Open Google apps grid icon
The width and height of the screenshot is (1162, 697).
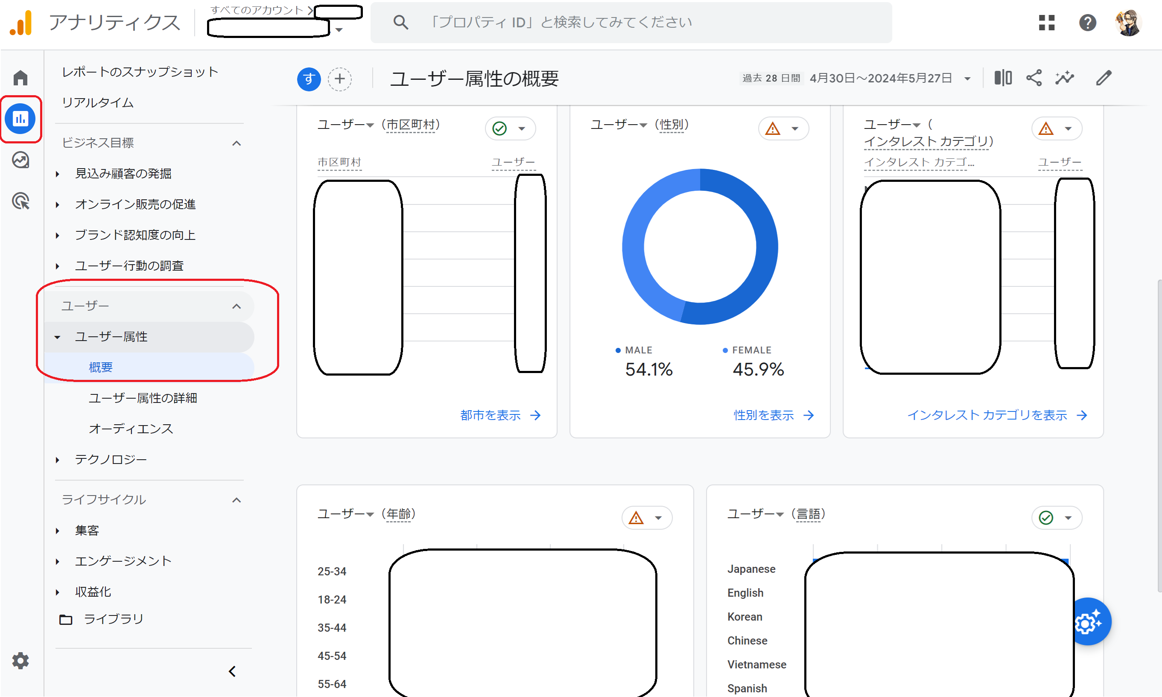pyautogui.click(x=1046, y=22)
